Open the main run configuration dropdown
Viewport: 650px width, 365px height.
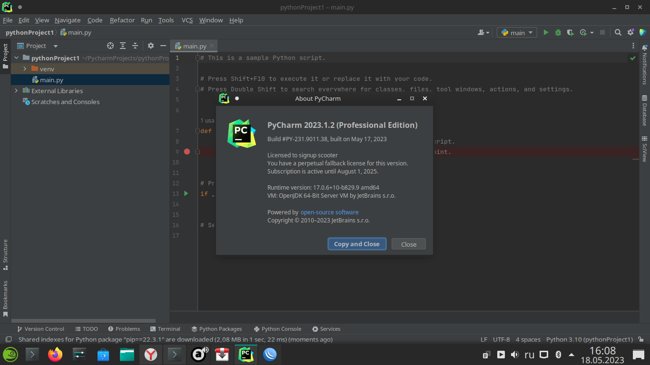(517, 32)
